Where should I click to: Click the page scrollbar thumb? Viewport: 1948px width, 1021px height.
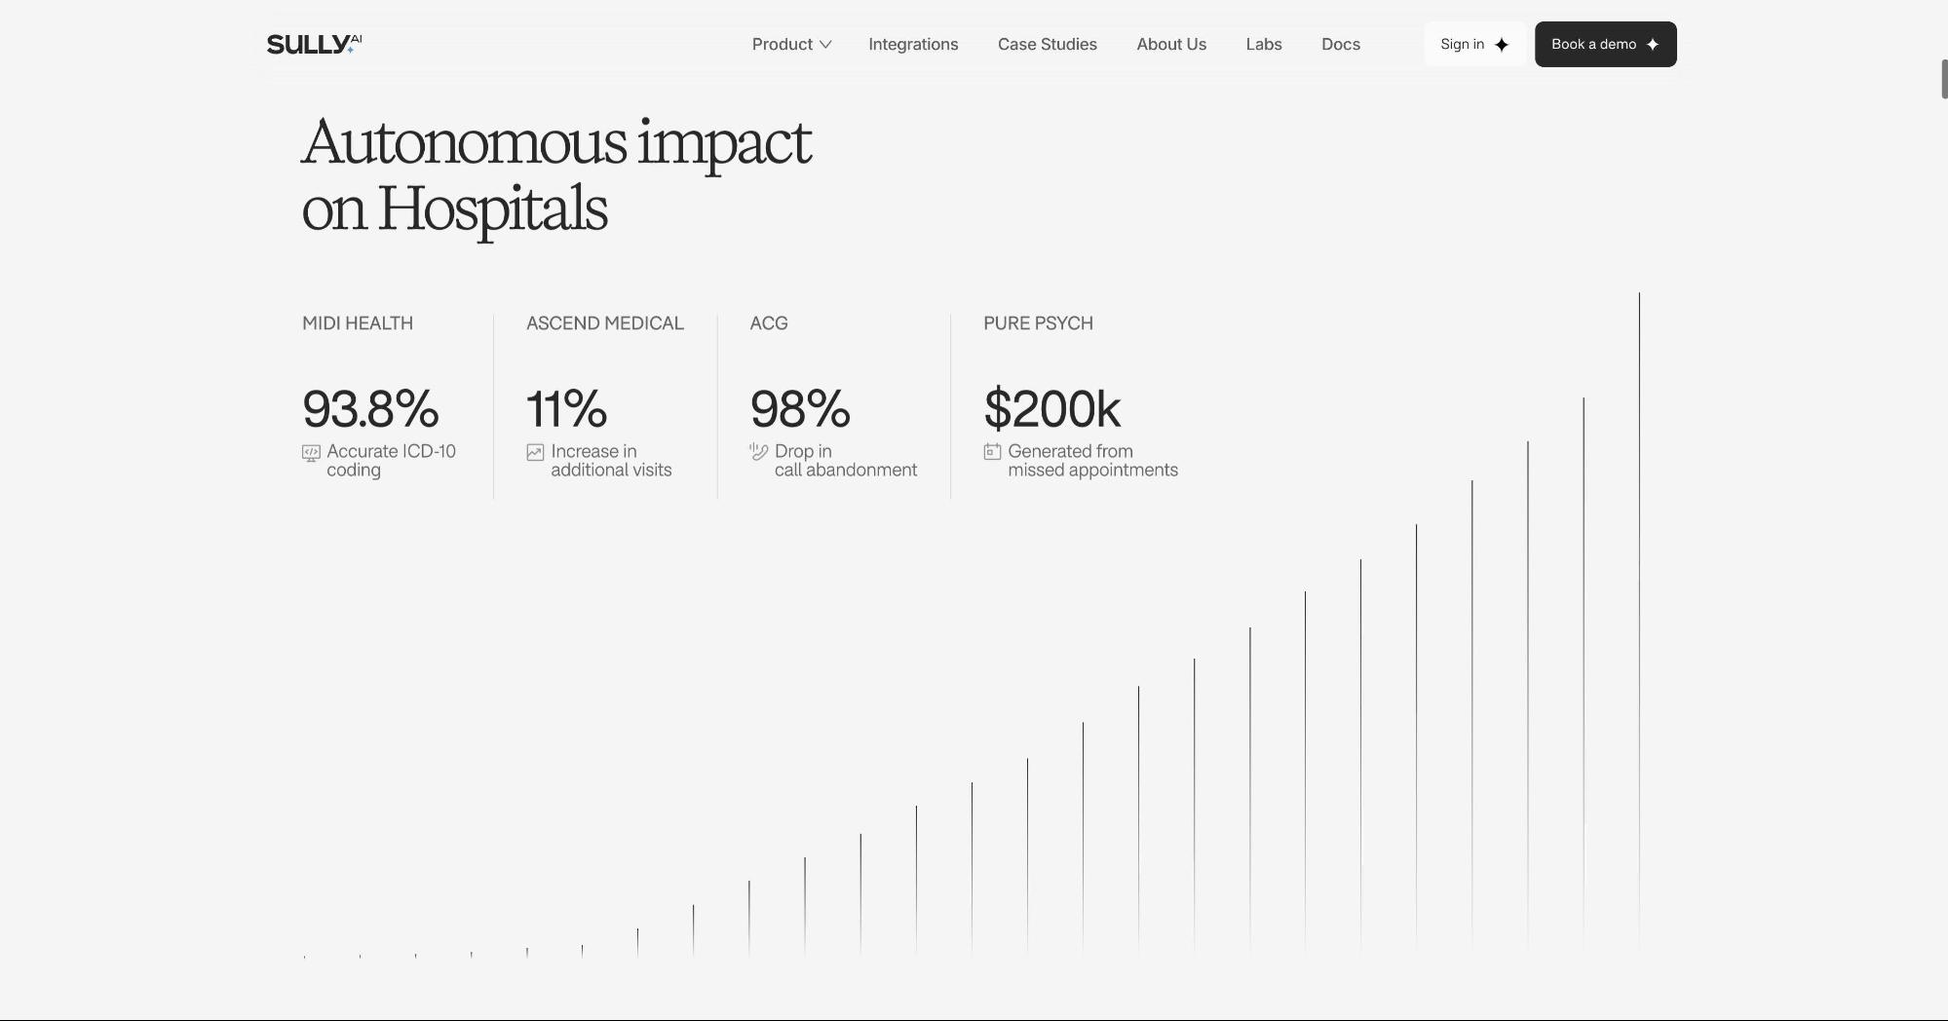point(1943,78)
